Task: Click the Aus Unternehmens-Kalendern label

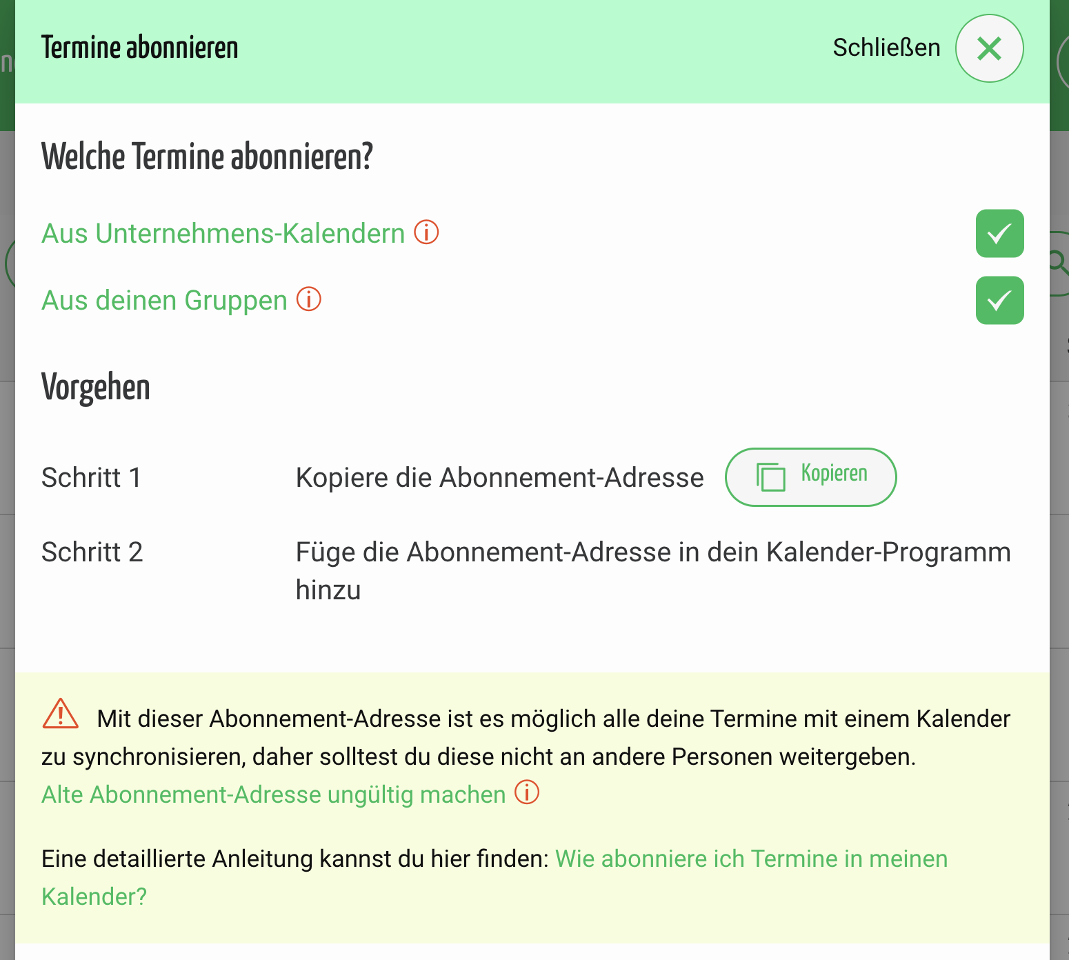Action: point(223,233)
